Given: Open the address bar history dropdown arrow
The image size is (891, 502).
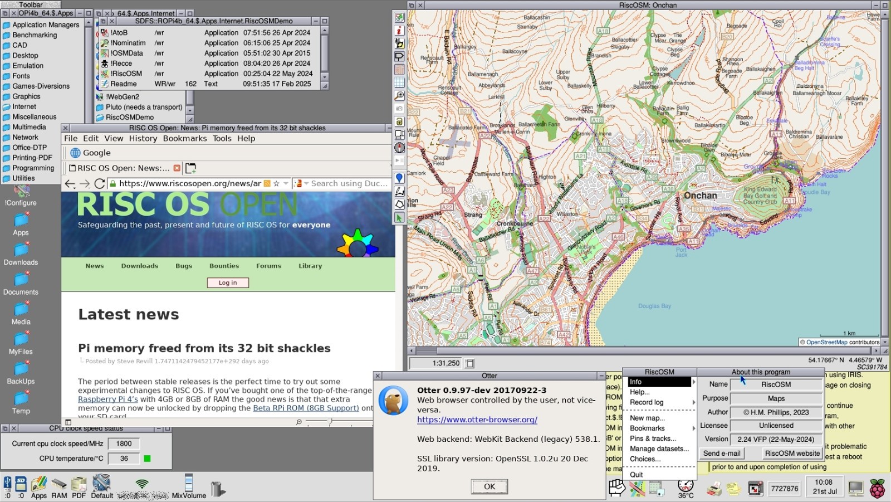Looking at the screenshot, I should (286, 183).
